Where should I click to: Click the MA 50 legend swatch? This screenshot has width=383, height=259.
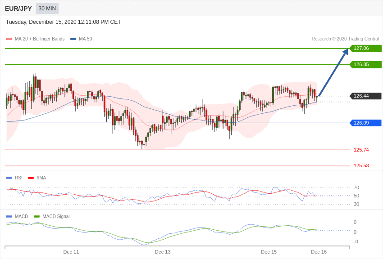(73, 39)
